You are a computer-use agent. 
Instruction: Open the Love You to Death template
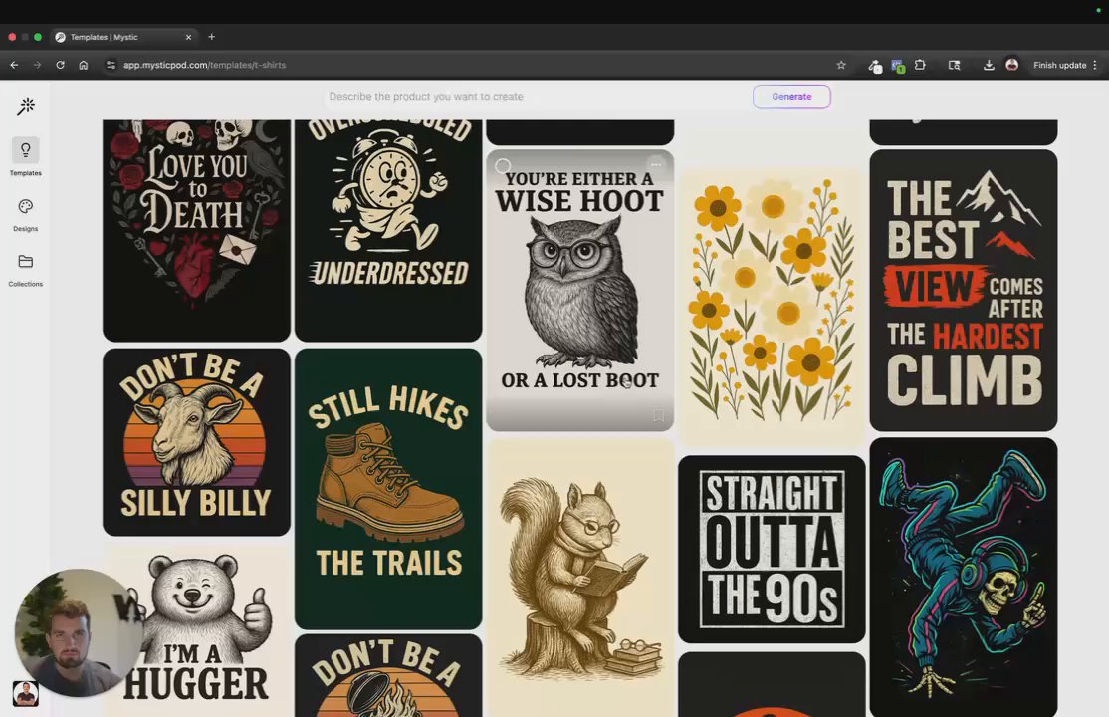197,231
